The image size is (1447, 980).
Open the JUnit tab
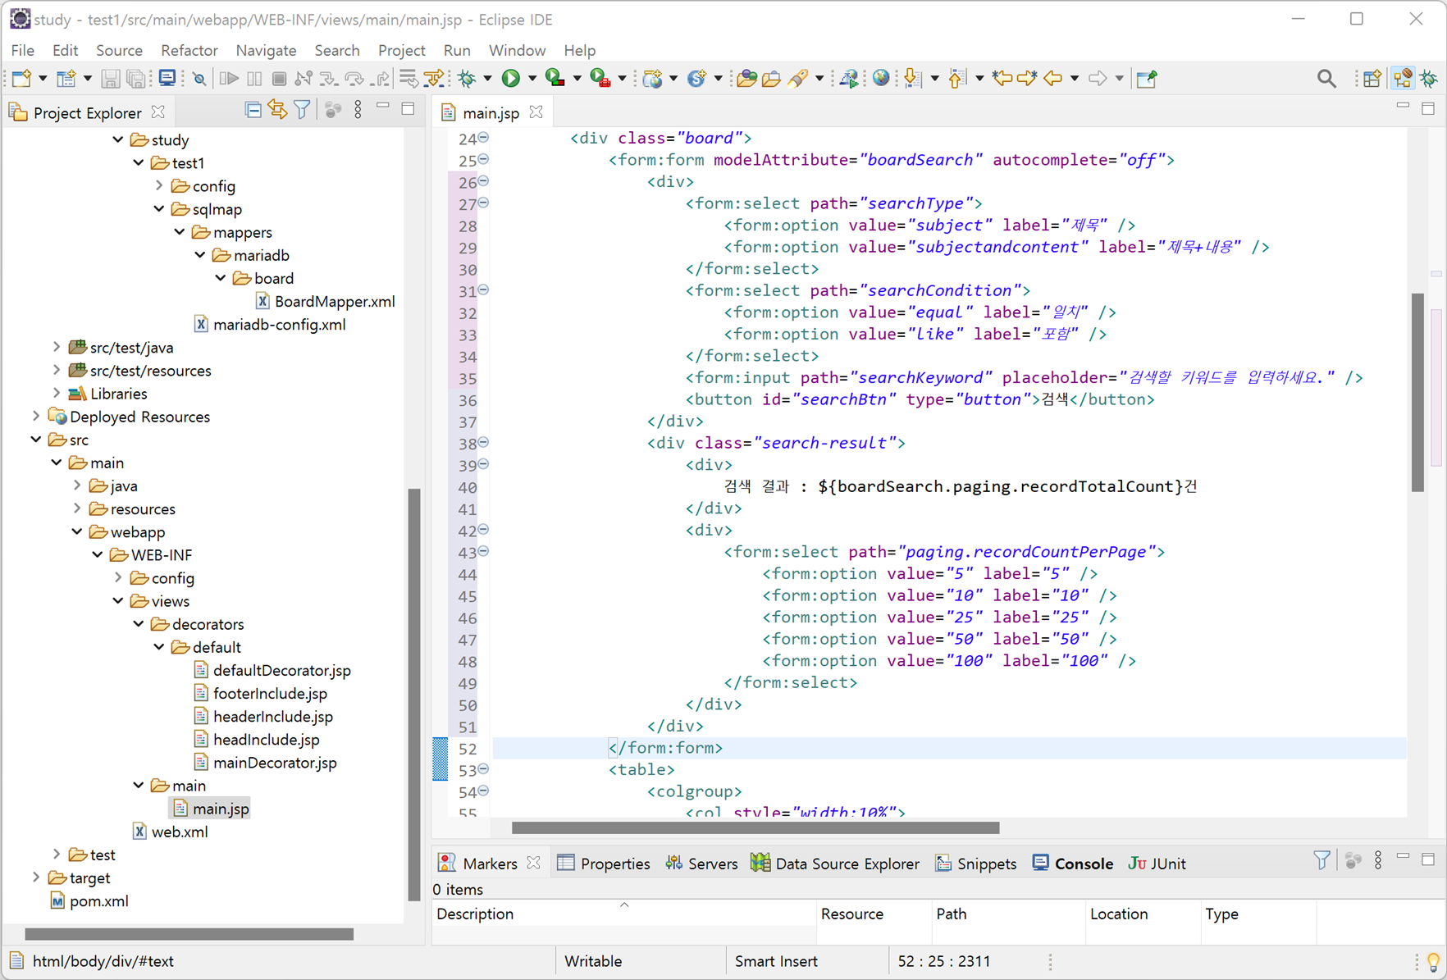(1157, 864)
